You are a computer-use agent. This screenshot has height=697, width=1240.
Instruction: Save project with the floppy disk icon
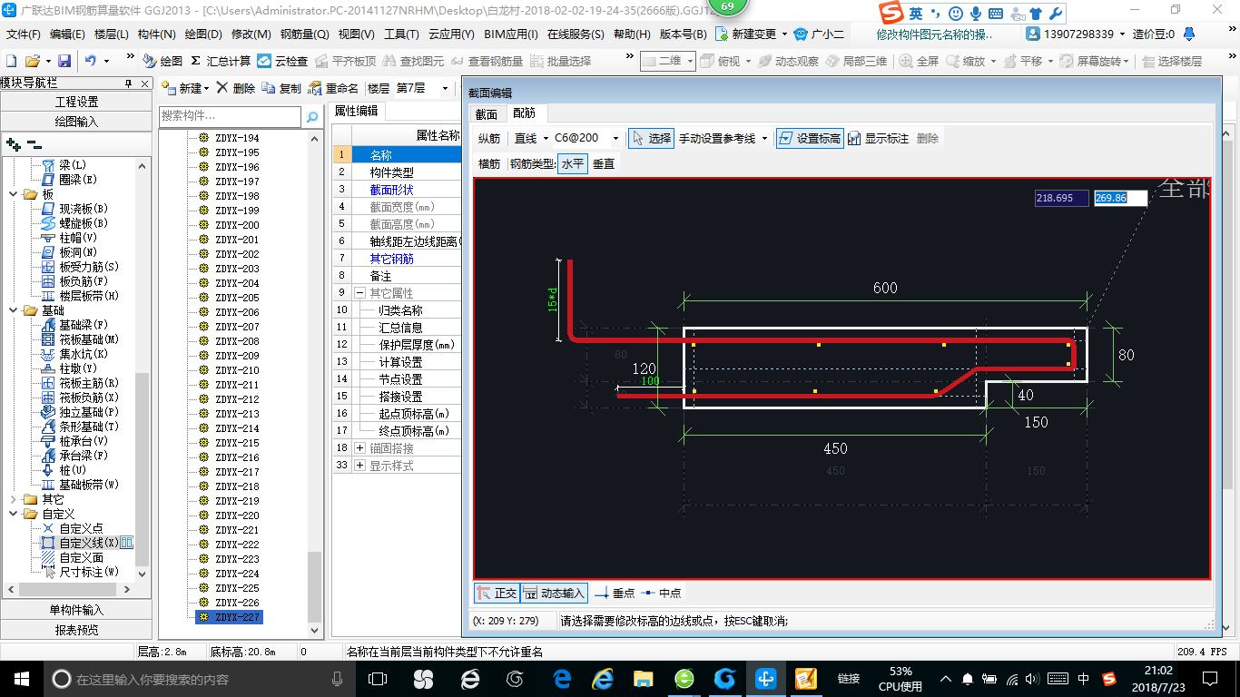64,61
